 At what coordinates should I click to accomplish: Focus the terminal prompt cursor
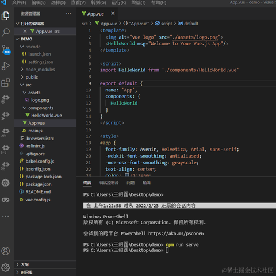click(167, 250)
